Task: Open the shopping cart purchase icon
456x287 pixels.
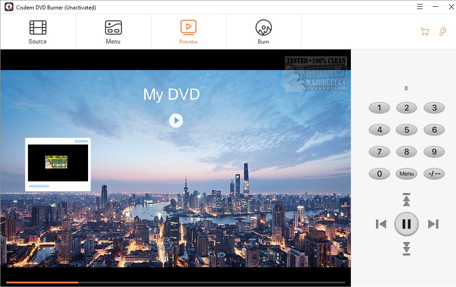Action: point(425,31)
